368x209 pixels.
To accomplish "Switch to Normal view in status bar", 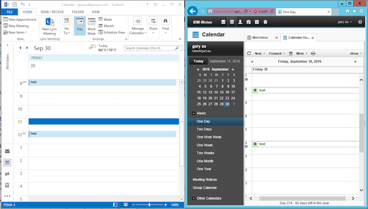I will click(115, 205).
